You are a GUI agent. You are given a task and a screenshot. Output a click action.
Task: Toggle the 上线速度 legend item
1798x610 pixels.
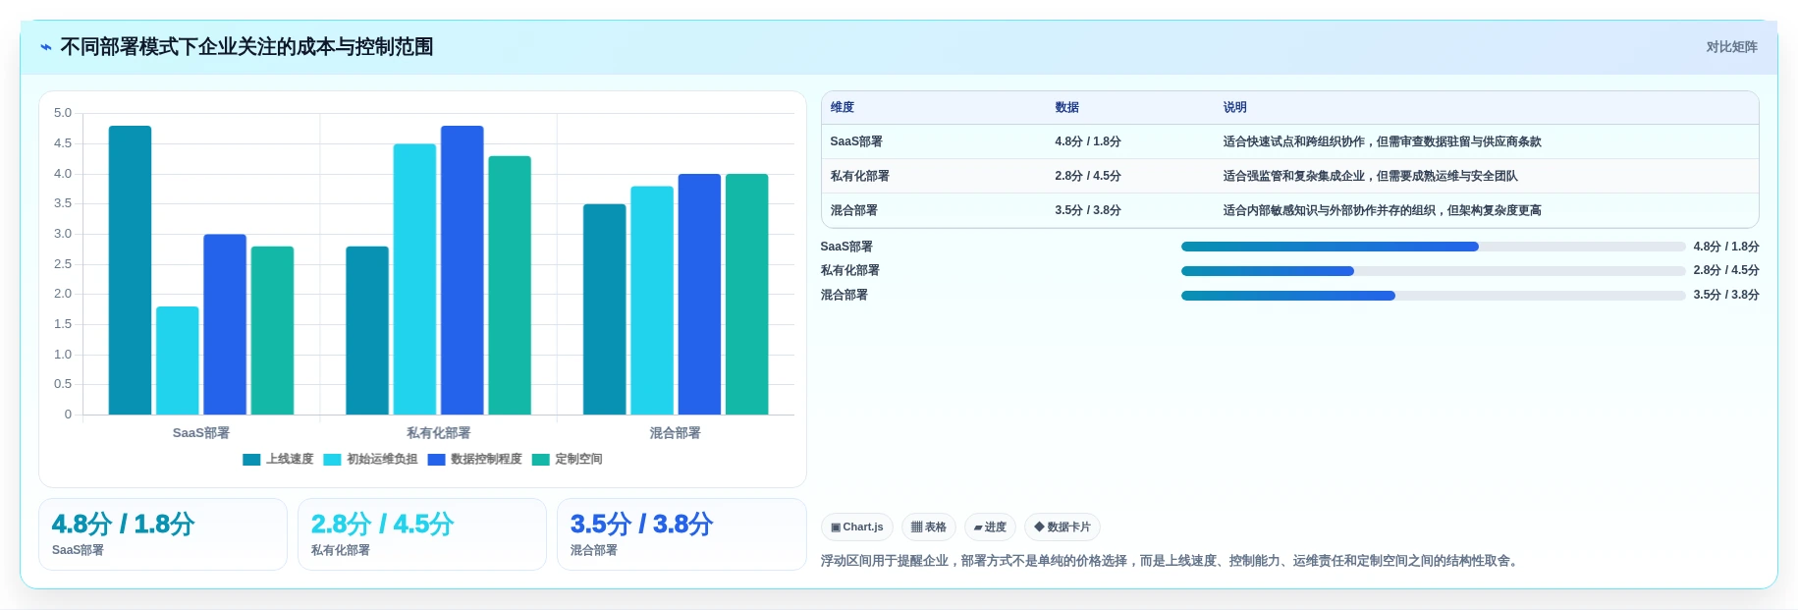278,459
